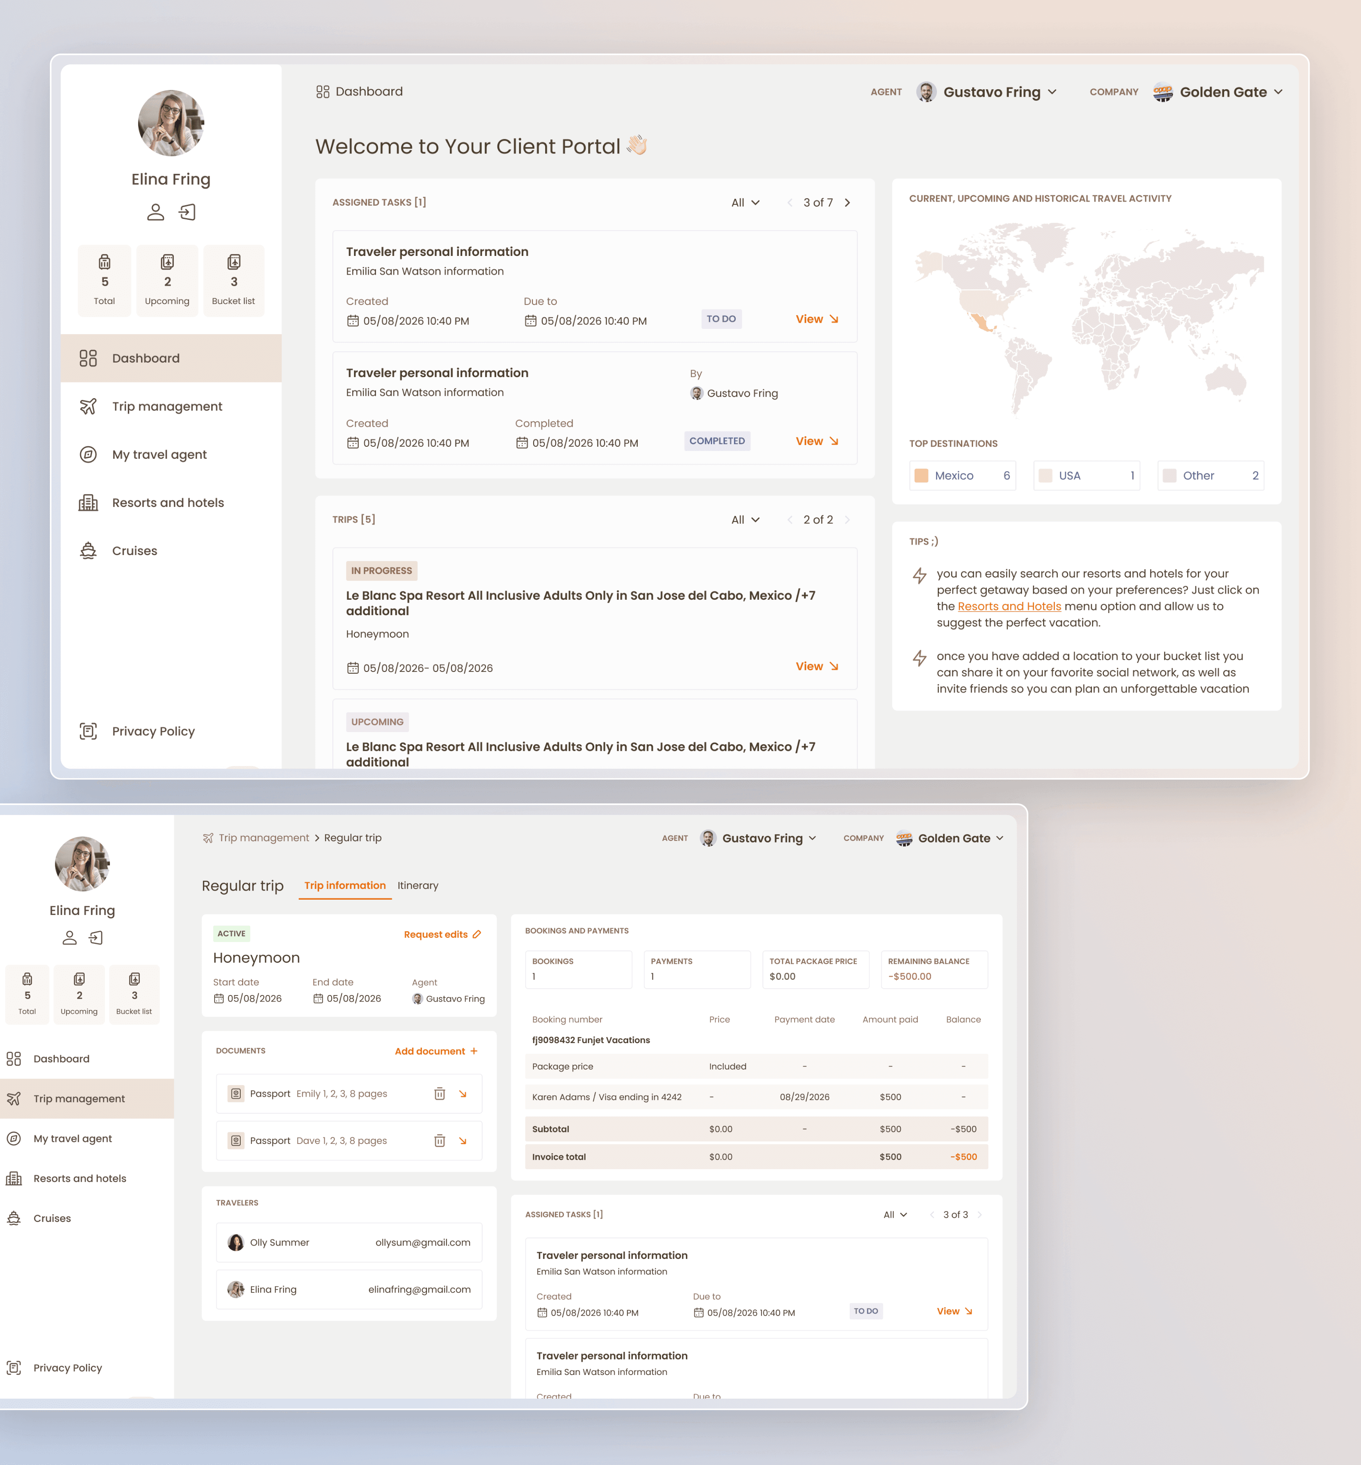Open the All filter in Trips section
Viewport: 1361px width, 1465px height.
[x=745, y=520]
